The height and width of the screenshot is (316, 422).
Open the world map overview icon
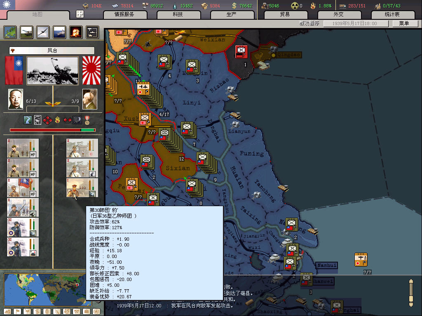click(x=10, y=32)
